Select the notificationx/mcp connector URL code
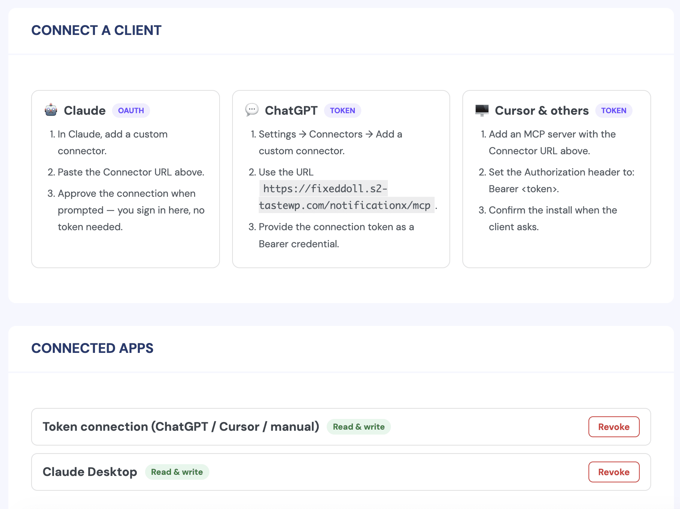Image resolution: width=680 pixels, height=509 pixels. click(x=347, y=197)
